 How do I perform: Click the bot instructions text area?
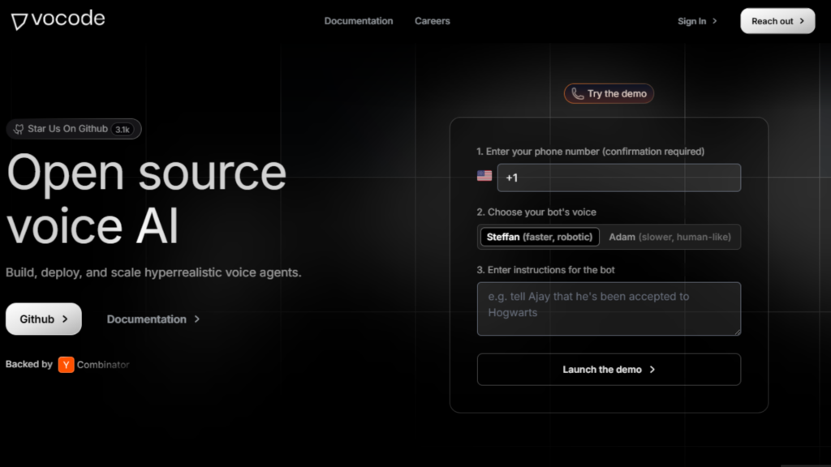(x=609, y=309)
